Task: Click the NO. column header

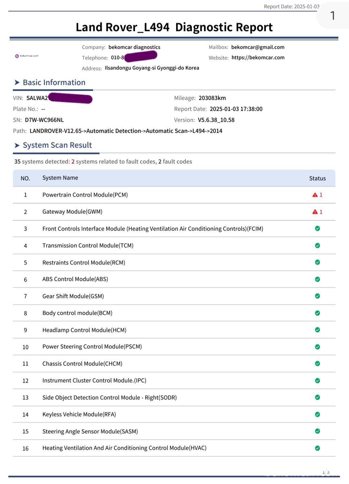Action: pos(25,178)
